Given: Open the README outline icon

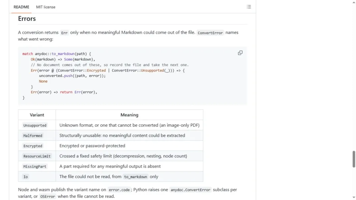Looking at the screenshot, I should click(x=249, y=7).
